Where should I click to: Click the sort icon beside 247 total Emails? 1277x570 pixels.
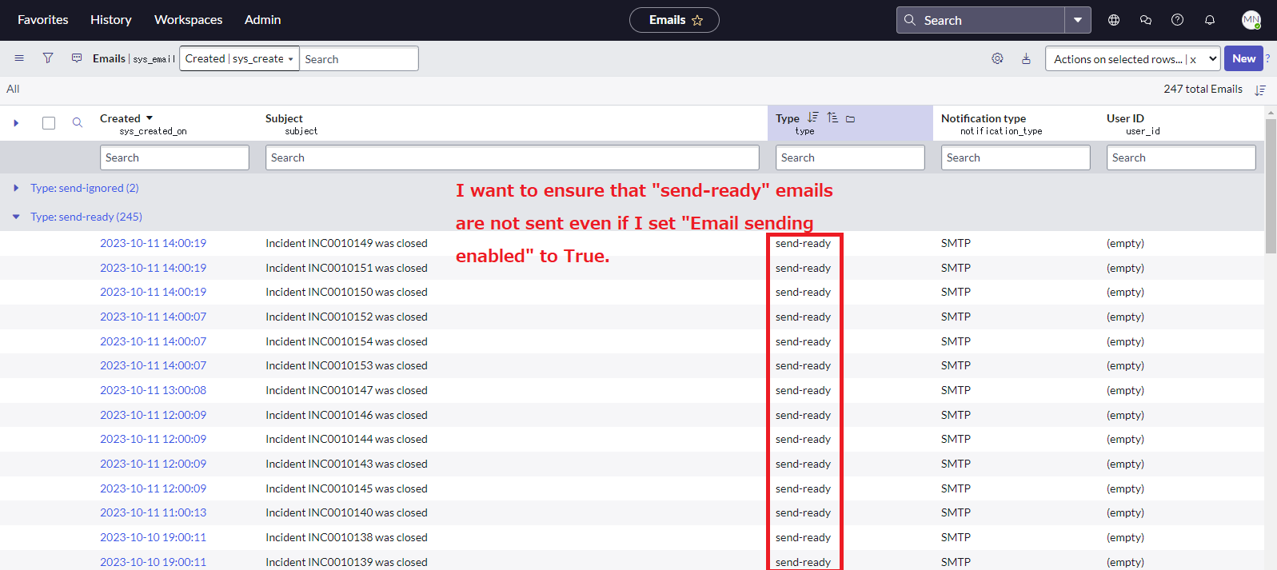click(1260, 90)
